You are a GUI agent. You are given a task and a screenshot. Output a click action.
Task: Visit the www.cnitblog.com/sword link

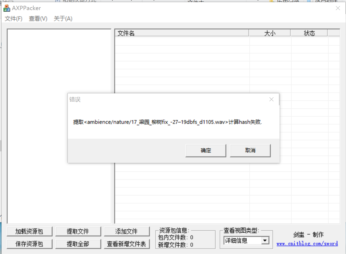pos(307,243)
